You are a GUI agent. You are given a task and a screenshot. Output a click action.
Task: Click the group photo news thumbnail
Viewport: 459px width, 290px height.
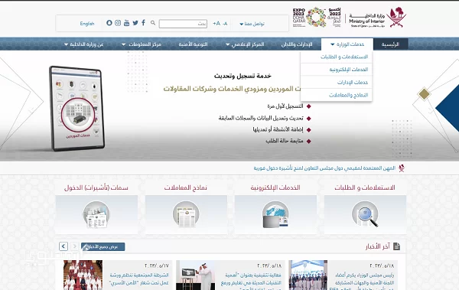coord(308,275)
